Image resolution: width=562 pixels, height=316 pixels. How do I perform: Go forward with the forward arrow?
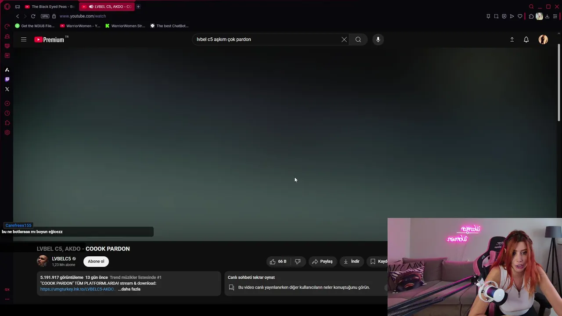[25, 16]
